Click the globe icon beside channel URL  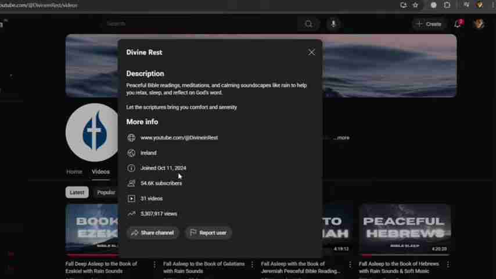[x=131, y=138]
